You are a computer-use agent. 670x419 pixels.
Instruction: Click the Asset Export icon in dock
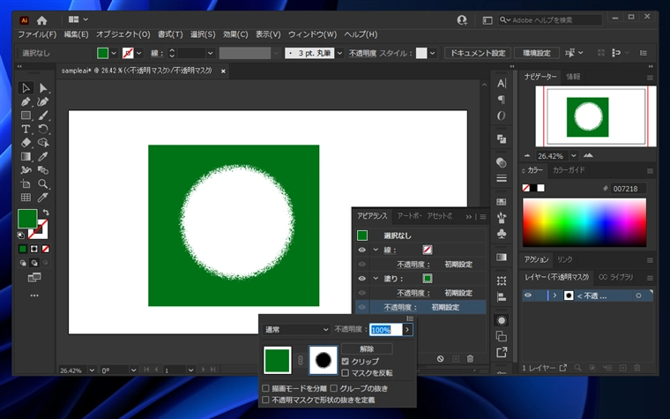[502, 352]
